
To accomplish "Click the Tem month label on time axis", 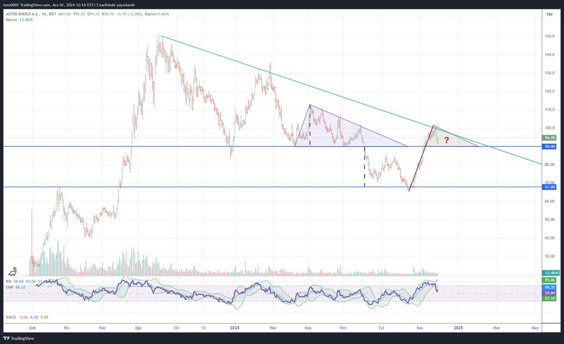I will coord(343,328).
